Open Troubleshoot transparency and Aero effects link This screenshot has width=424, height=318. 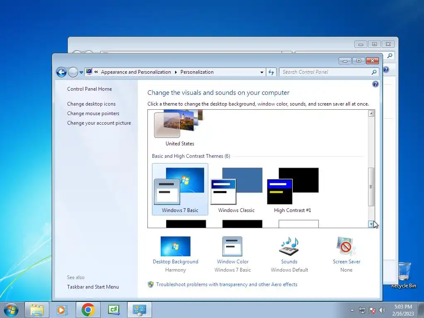point(226,284)
